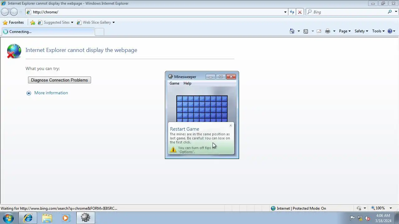Click the muted volume tray icon

click(x=368, y=218)
